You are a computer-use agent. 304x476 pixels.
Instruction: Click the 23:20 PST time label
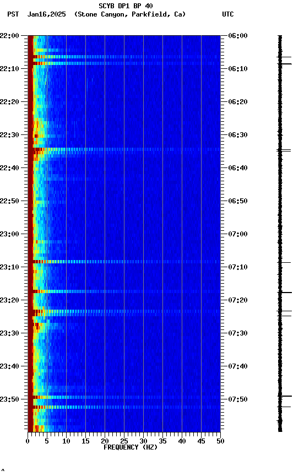tap(9, 301)
